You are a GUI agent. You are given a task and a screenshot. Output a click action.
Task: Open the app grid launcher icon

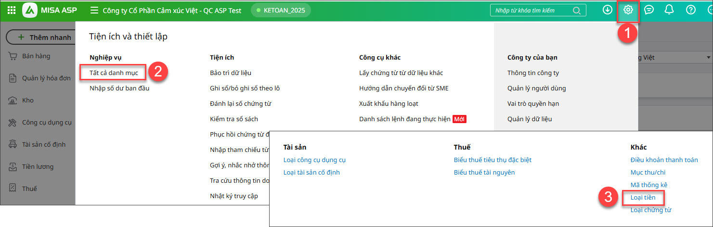tap(12, 10)
